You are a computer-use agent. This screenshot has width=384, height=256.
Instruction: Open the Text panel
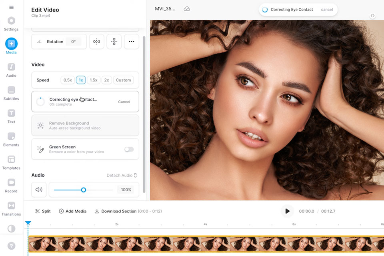[11, 116]
